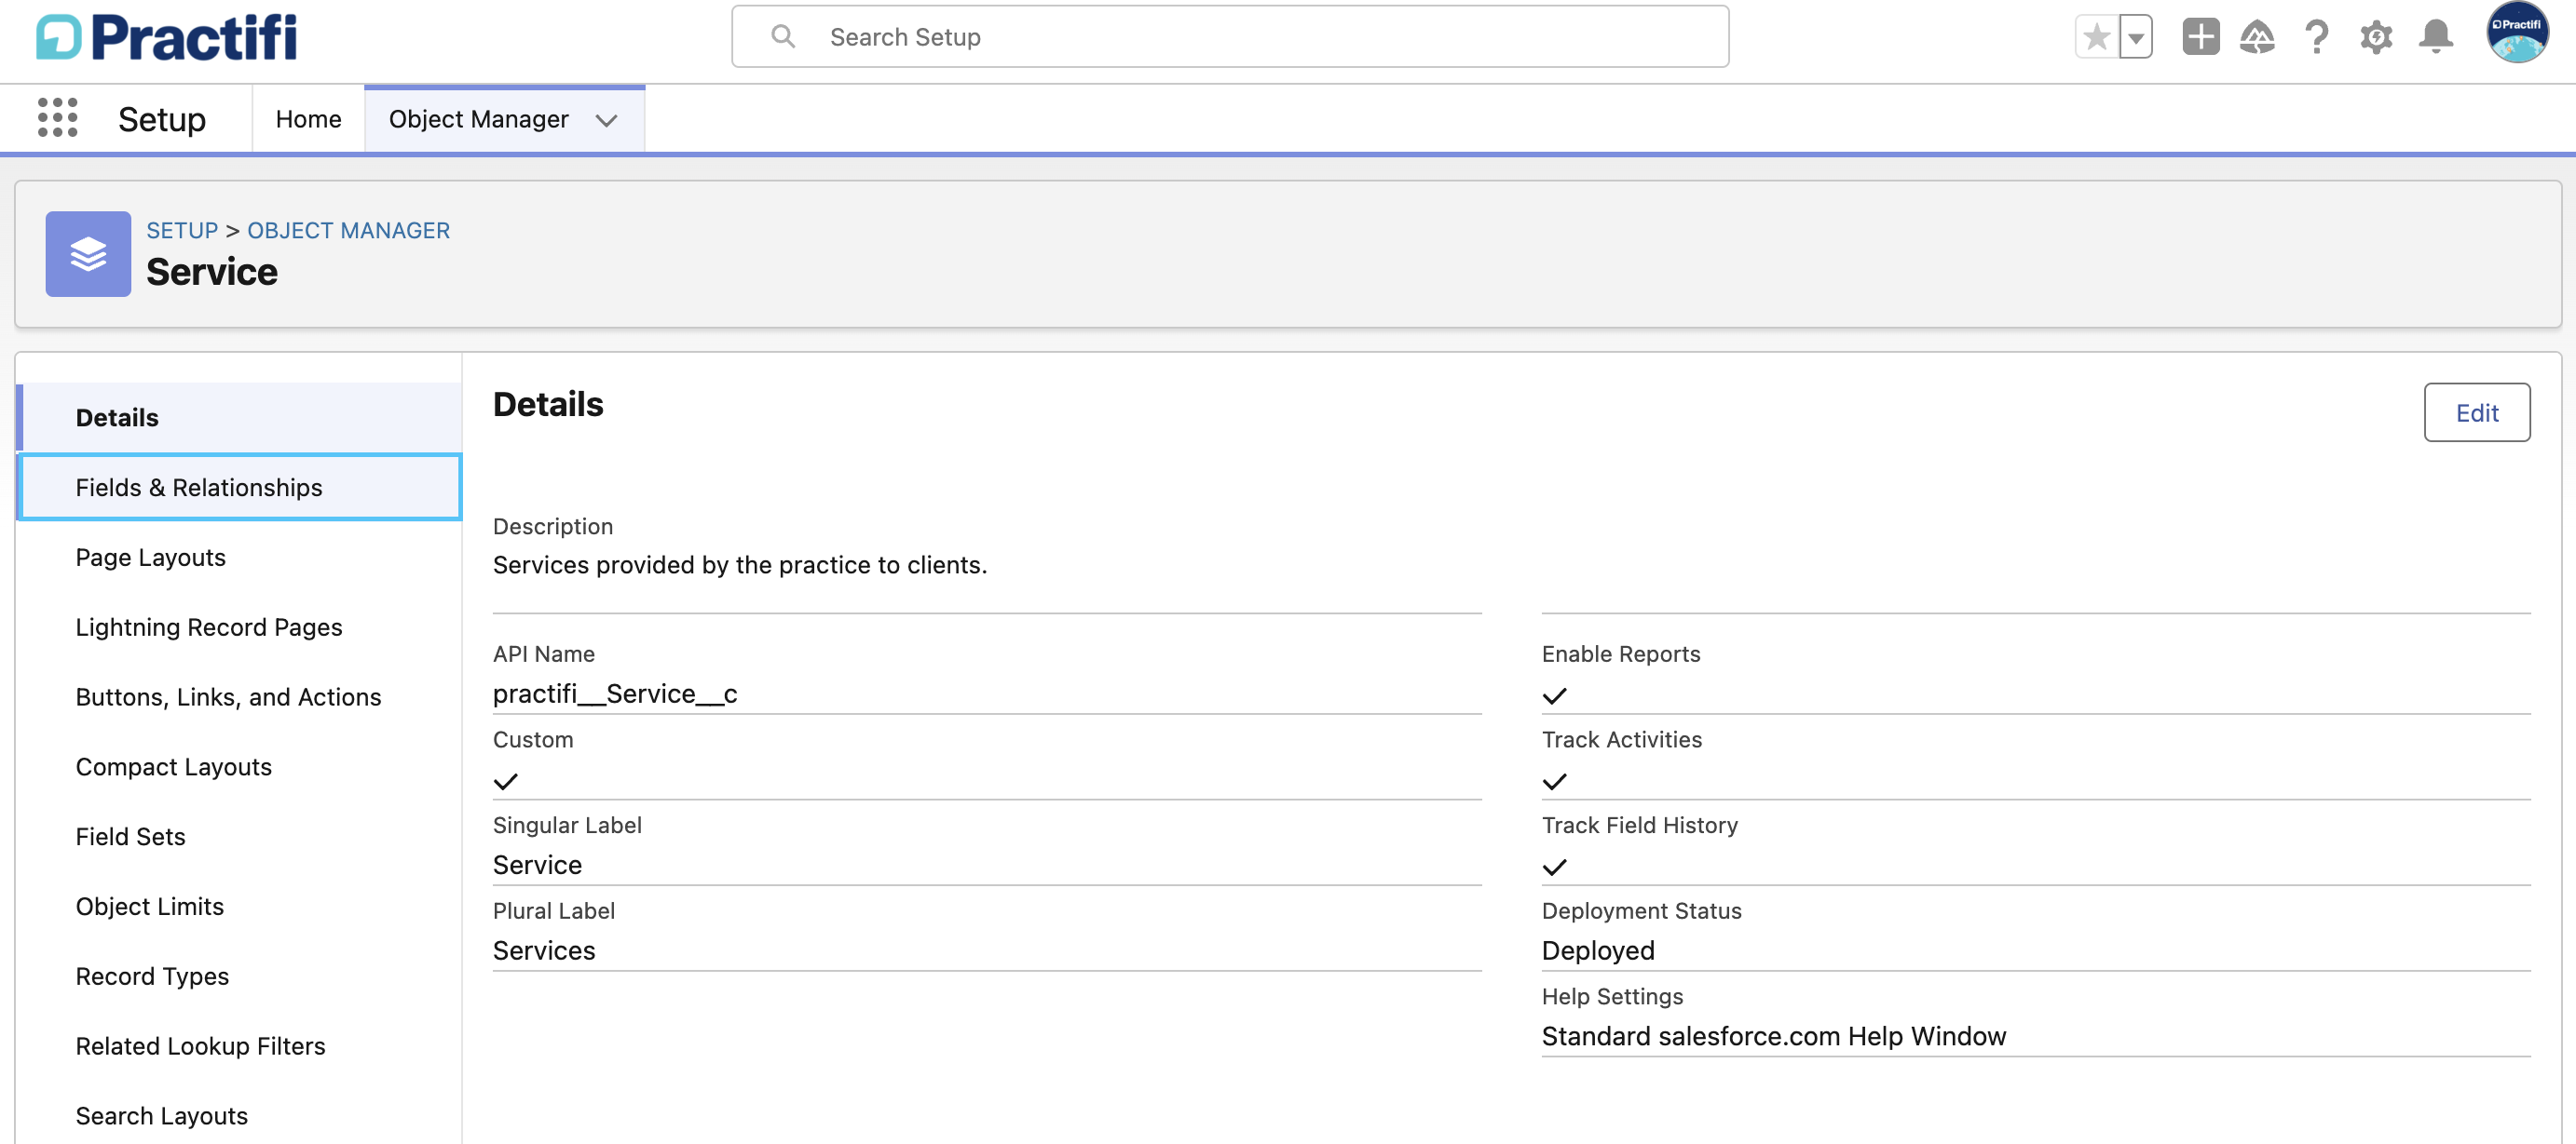Viewport: 2576px width, 1144px height.
Task: Click the Custom checkmark
Action: [x=505, y=782]
